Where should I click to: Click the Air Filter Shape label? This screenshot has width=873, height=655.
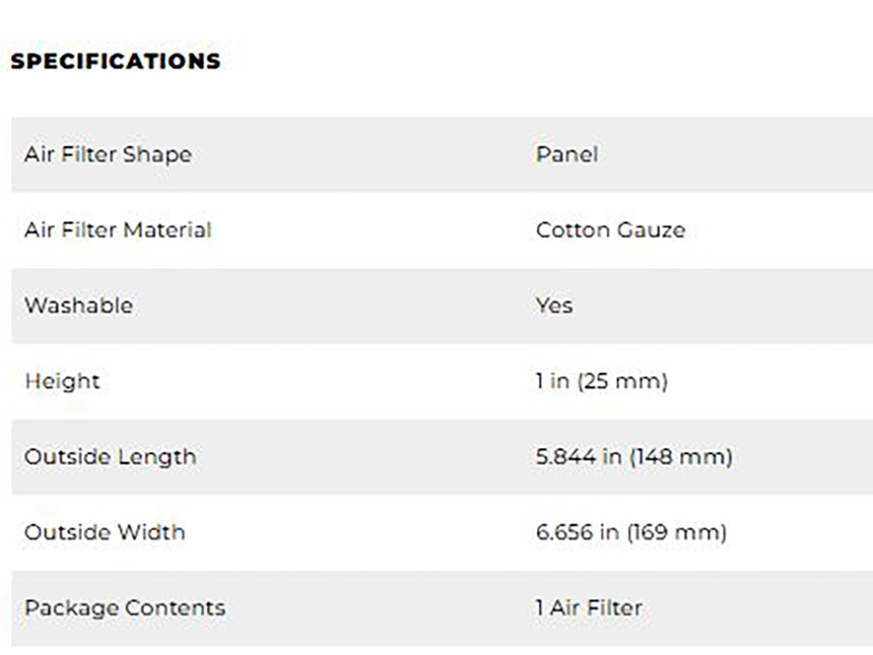pos(107,155)
